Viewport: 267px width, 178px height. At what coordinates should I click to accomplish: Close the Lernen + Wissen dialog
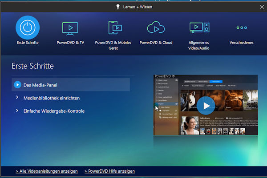(262, 7)
